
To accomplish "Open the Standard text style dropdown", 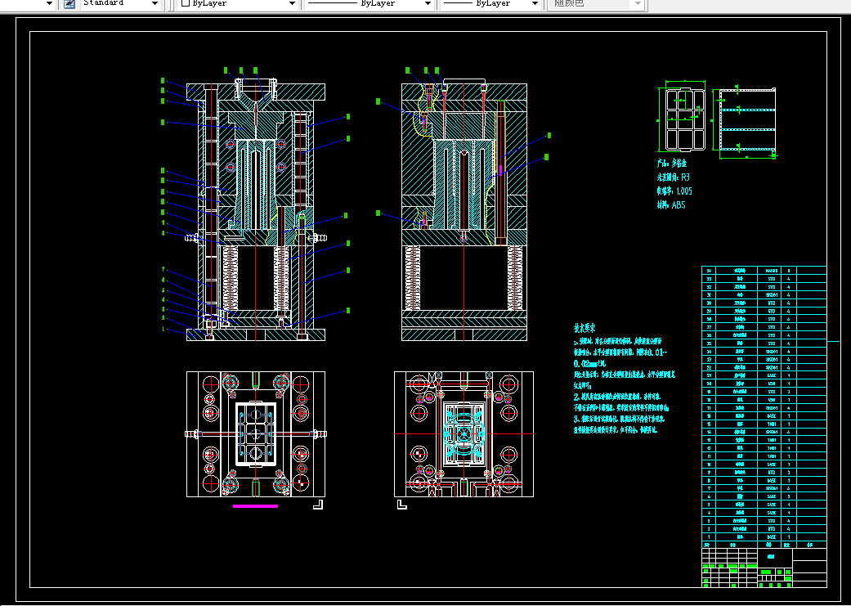I will pyautogui.click(x=121, y=4).
